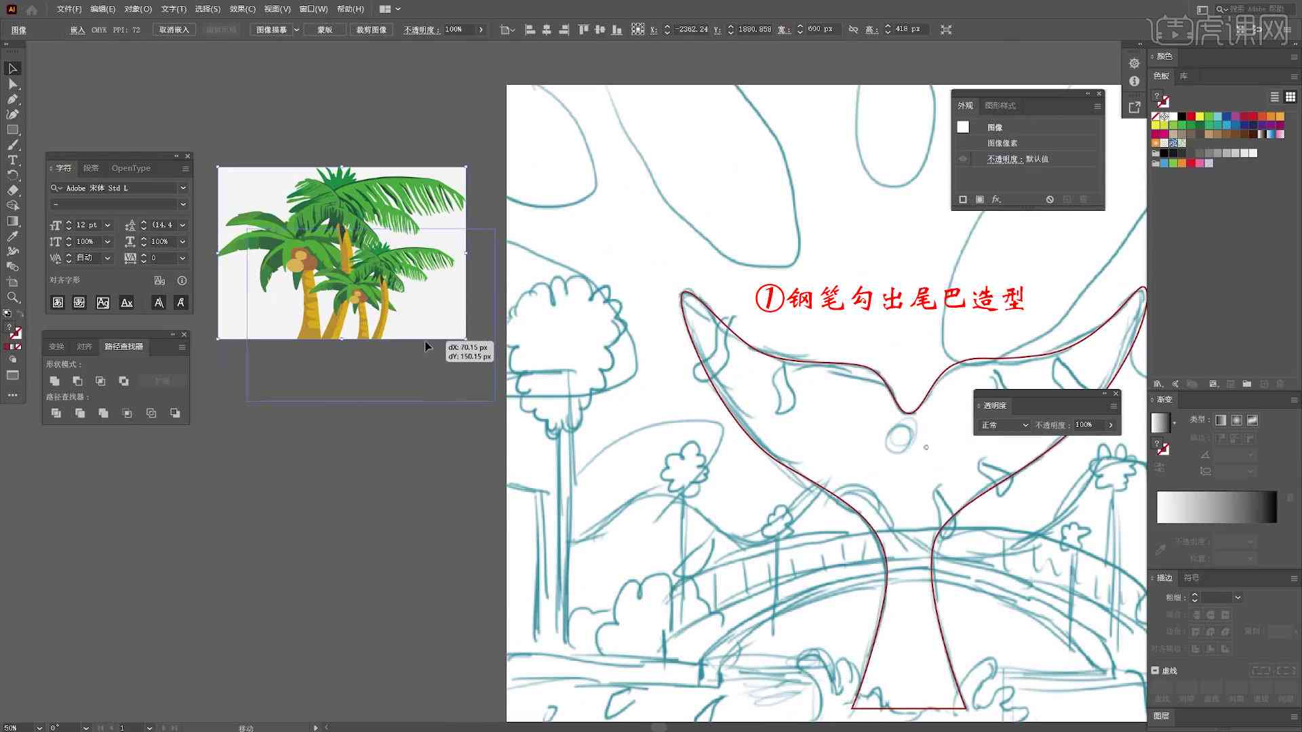Image resolution: width=1302 pixels, height=732 pixels.
Task: Select the Shape Builder tool
Action: tap(13, 205)
